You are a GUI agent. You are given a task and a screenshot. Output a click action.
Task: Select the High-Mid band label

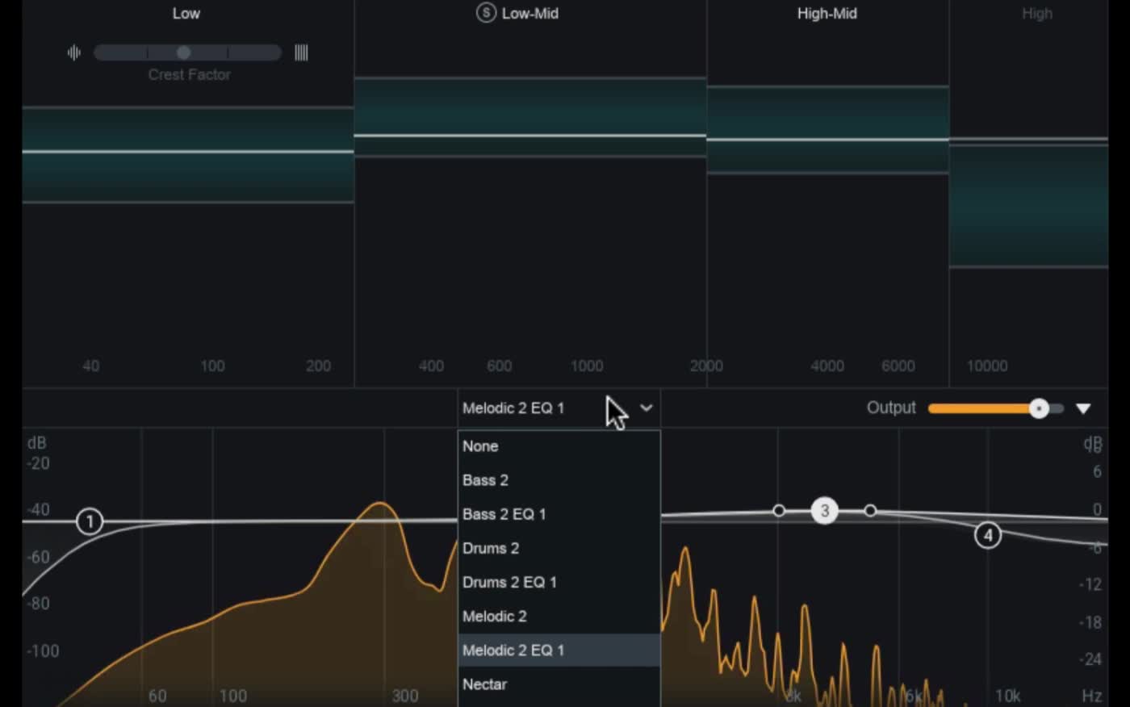click(827, 14)
